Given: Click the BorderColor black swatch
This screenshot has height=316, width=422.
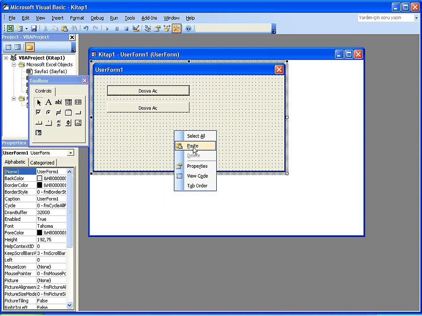Looking at the screenshot, I should (x=40, y=185).
